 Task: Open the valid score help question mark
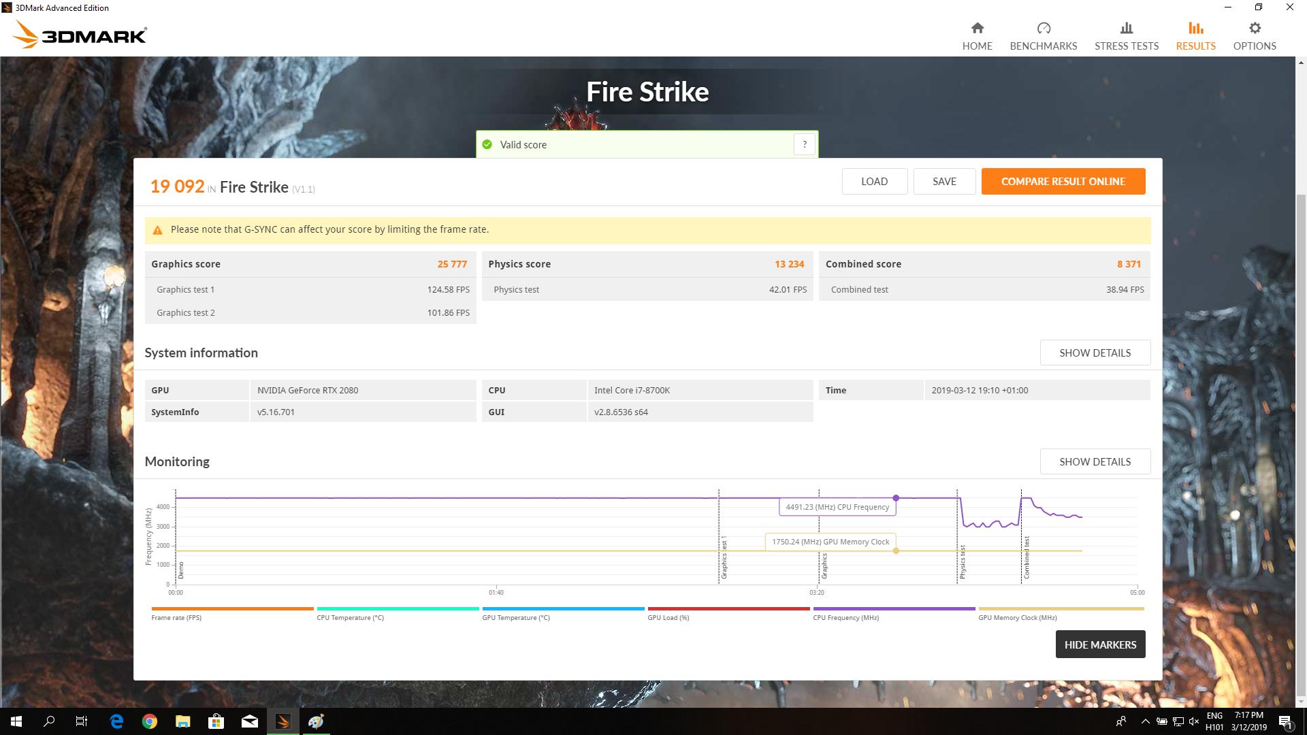(805, 144)
